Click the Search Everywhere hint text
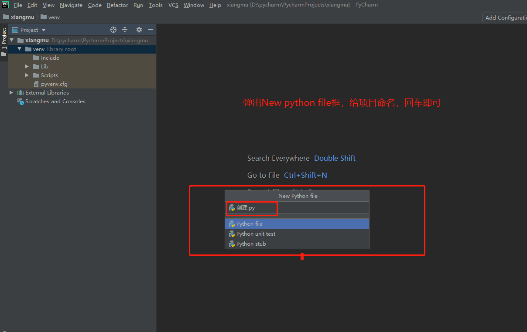 coord(278,158)
